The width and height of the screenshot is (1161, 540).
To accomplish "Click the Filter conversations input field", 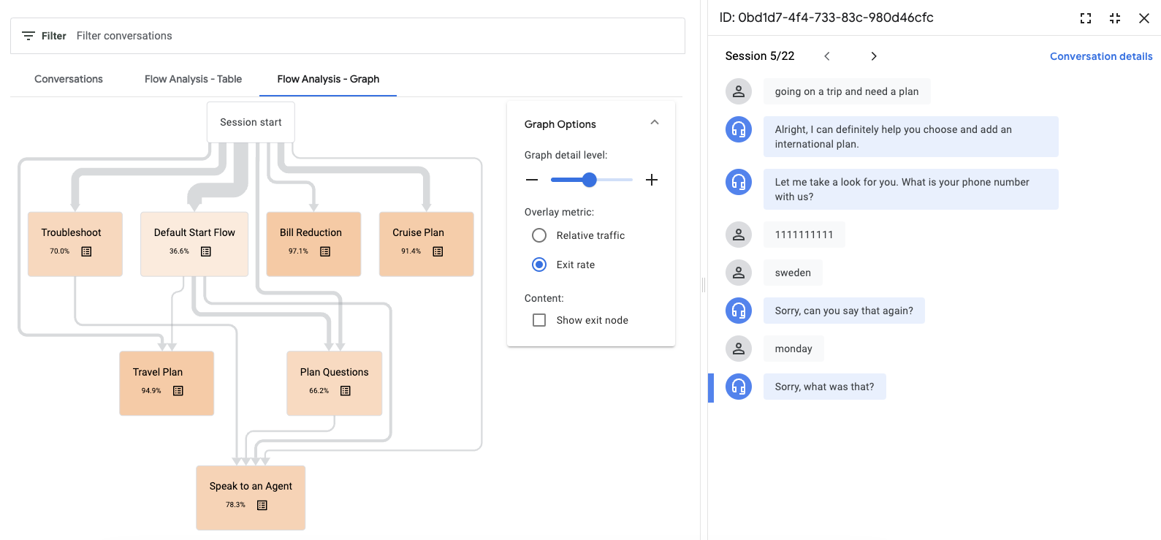I will click(x=365, y=36).
